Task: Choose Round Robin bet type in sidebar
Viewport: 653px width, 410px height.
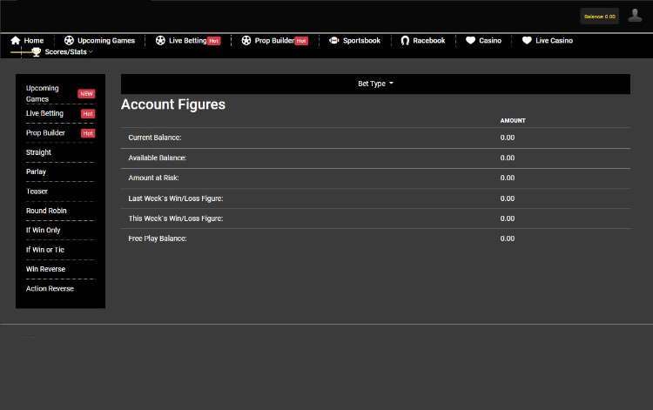Action: (x=46, y=211)
